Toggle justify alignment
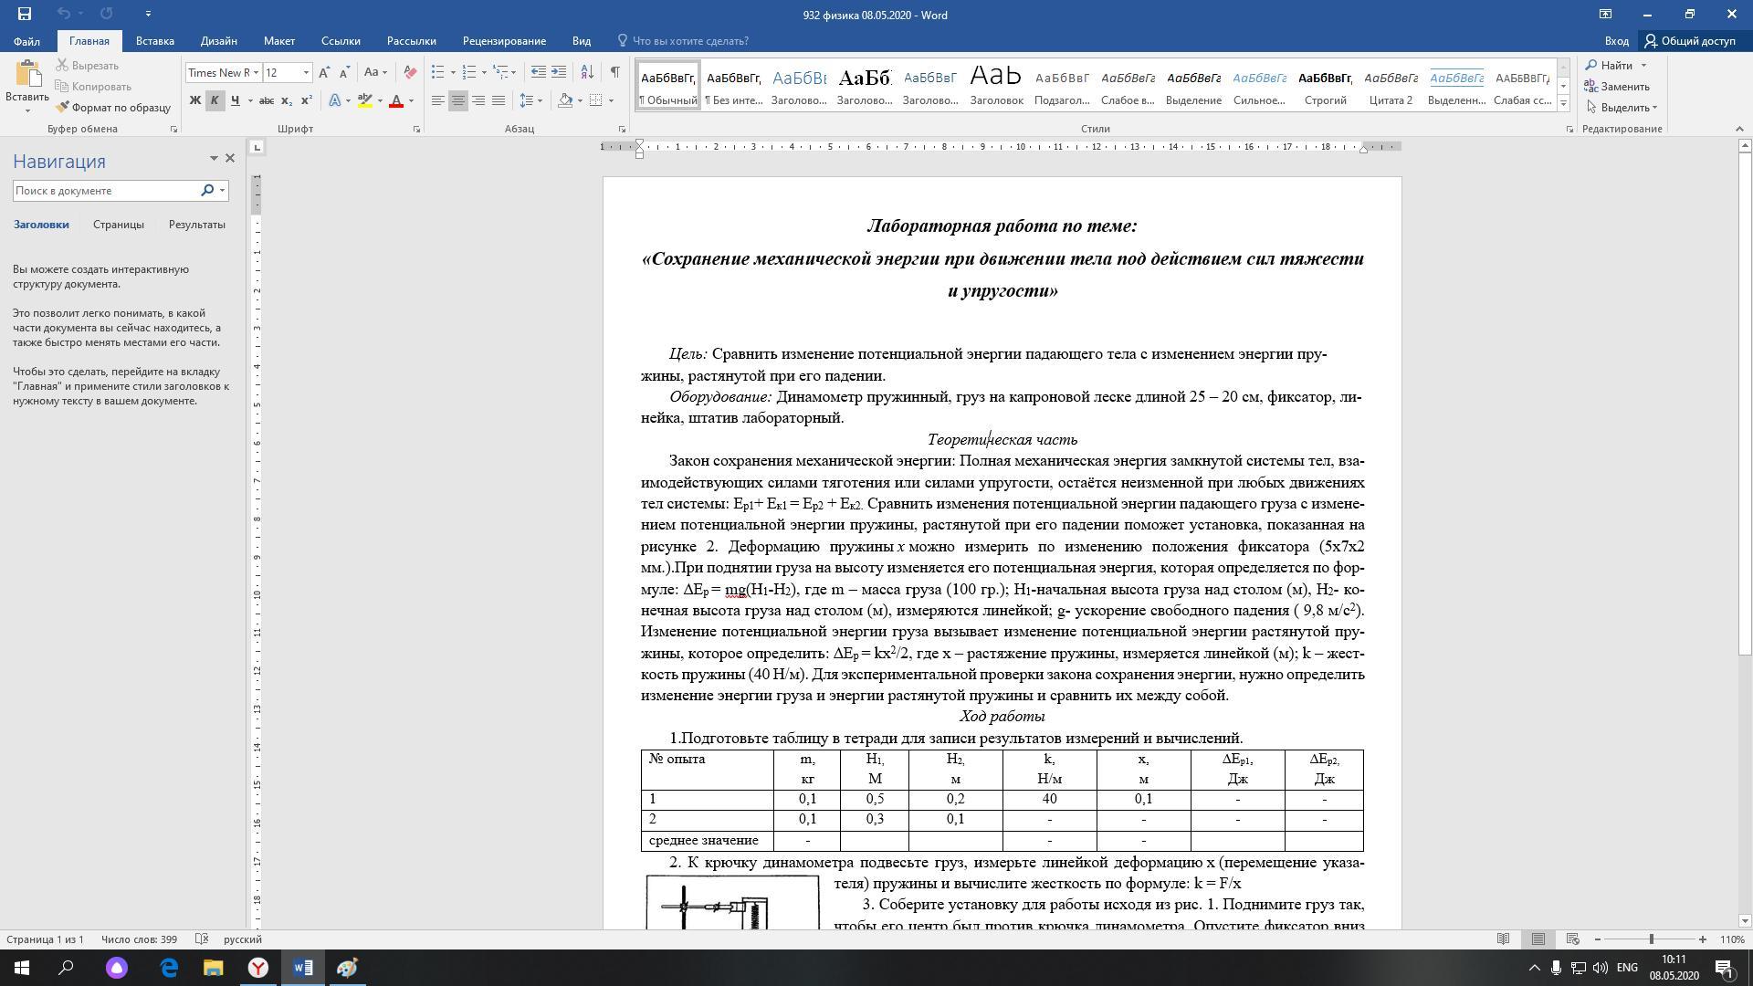Screen dimensions: 1753x986 pos(499,100)
